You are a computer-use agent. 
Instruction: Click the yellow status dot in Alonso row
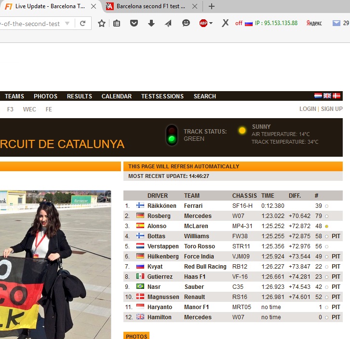(x=326, y=227)
